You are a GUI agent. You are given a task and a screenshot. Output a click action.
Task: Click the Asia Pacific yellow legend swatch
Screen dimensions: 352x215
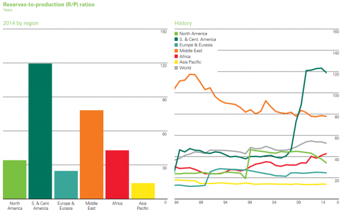point(176,62)
